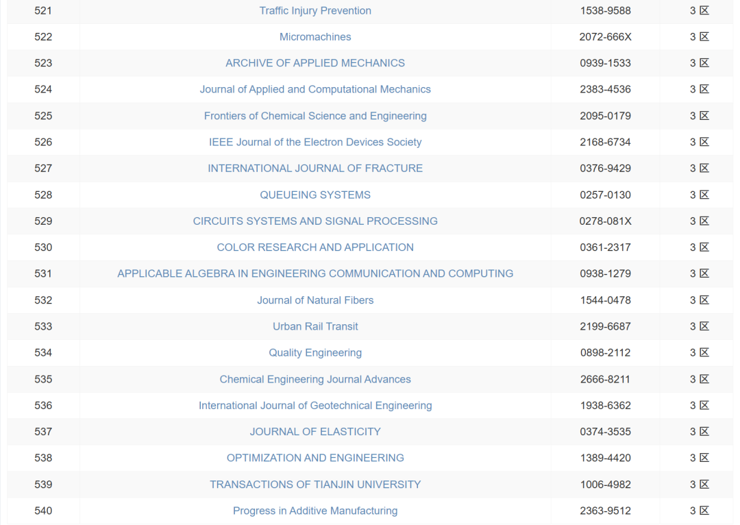740x525 pixels.
Task: Click row number 529
Action: (43, 221)
